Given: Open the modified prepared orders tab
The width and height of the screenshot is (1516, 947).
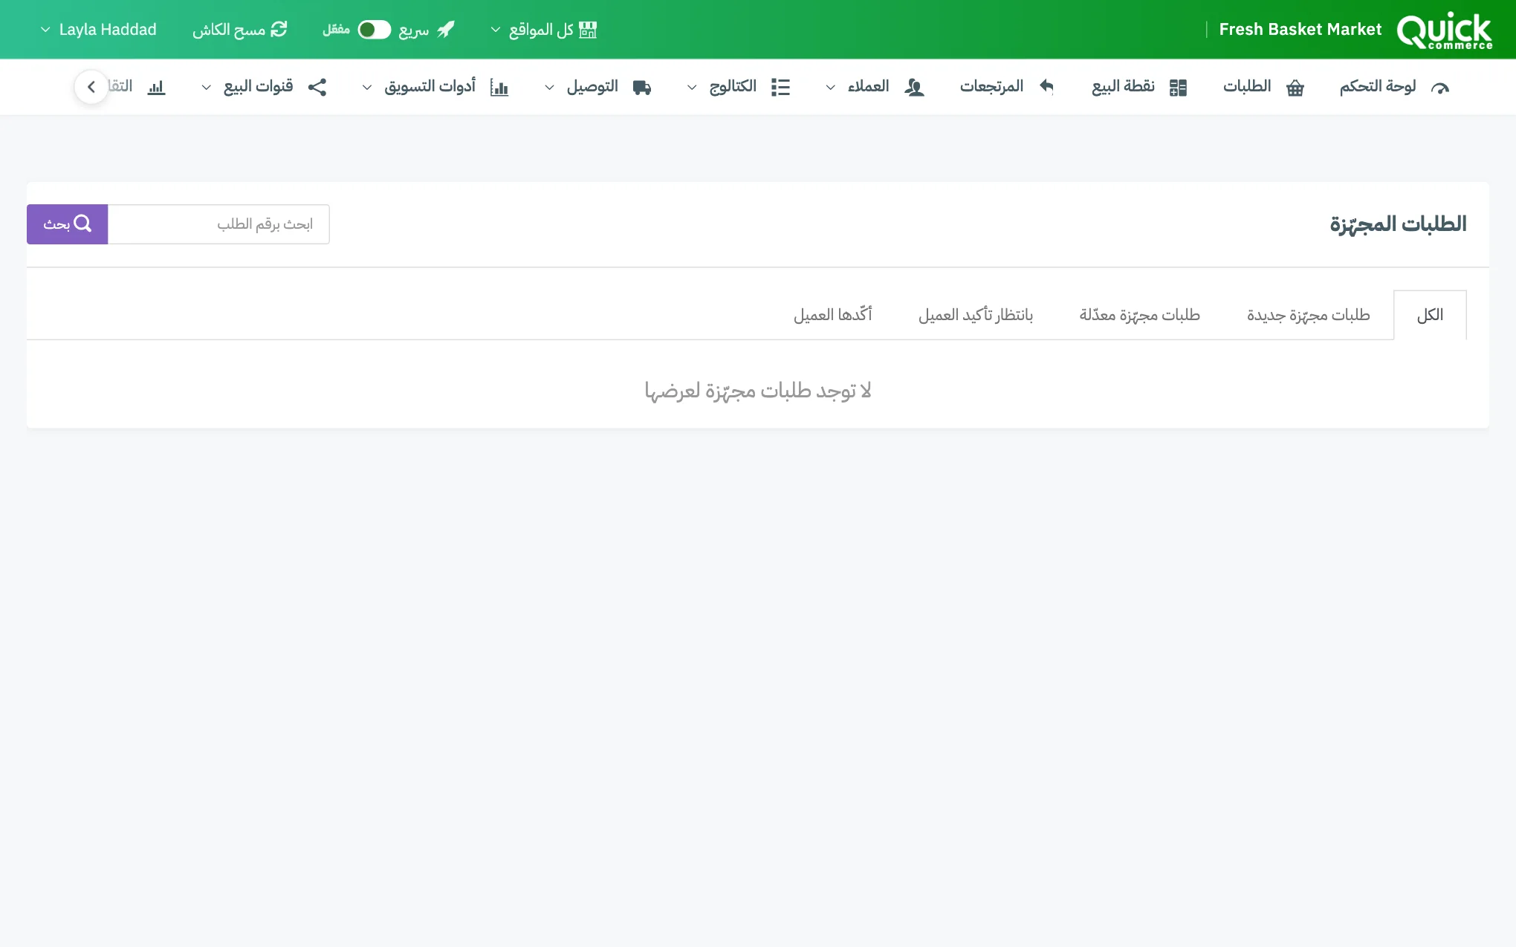Looking at the screenshot, I should pos(1139,315).
